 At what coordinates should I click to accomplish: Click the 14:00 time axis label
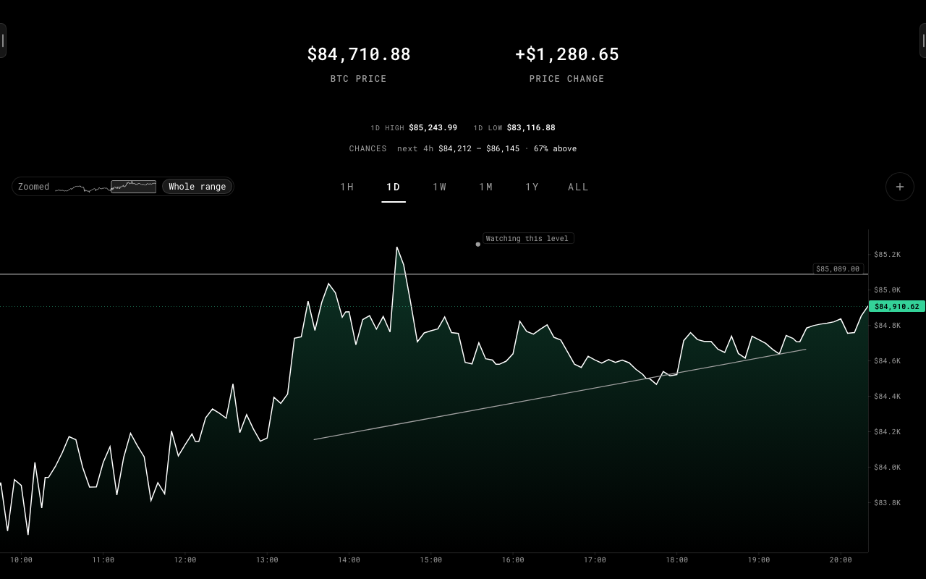349,560
